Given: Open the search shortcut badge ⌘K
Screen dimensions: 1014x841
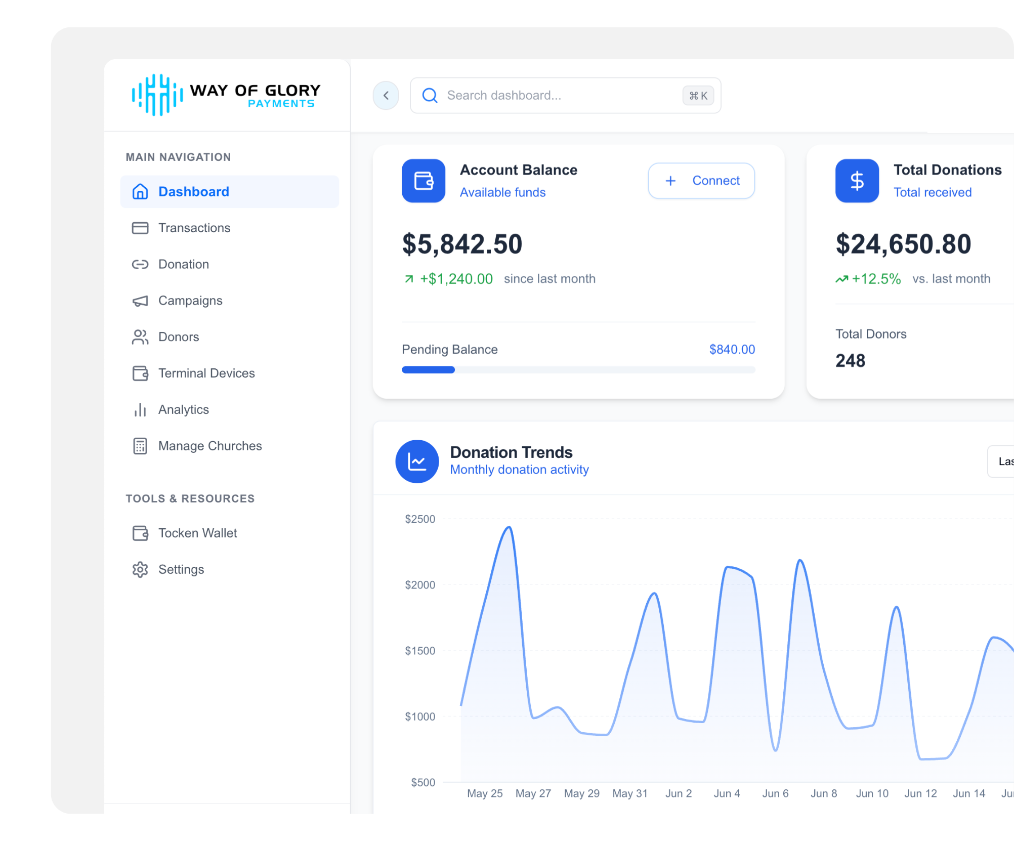Looking at the screenshot, I should (x=698, y=95).
